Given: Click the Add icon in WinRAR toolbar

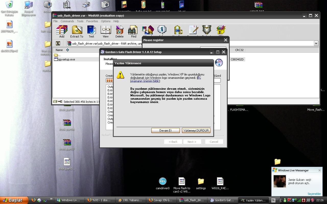Looking at the screenshot, I should [x=62, y=32].
